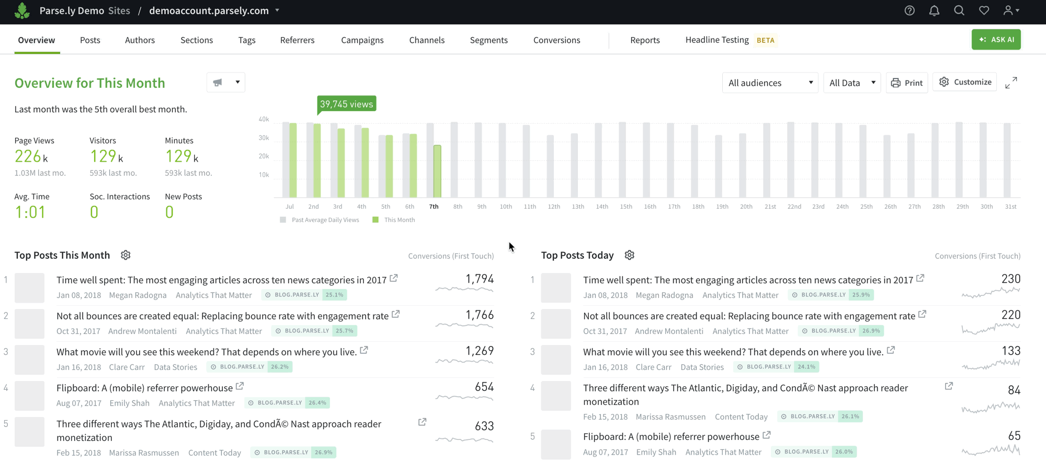Click Flipboard powerhouse title in monthly list

tap(144, 388)
